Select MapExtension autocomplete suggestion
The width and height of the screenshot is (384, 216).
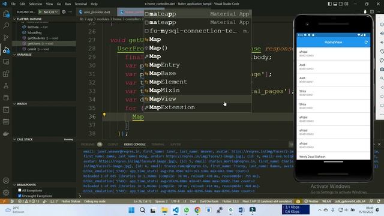click(197, 107)
